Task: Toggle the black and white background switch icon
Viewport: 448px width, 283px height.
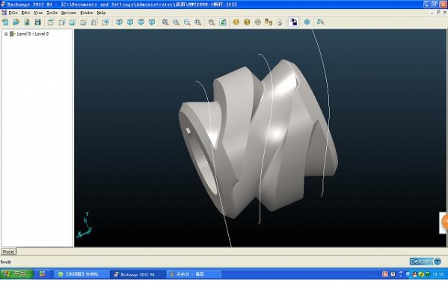Action: tap(293, 22)
